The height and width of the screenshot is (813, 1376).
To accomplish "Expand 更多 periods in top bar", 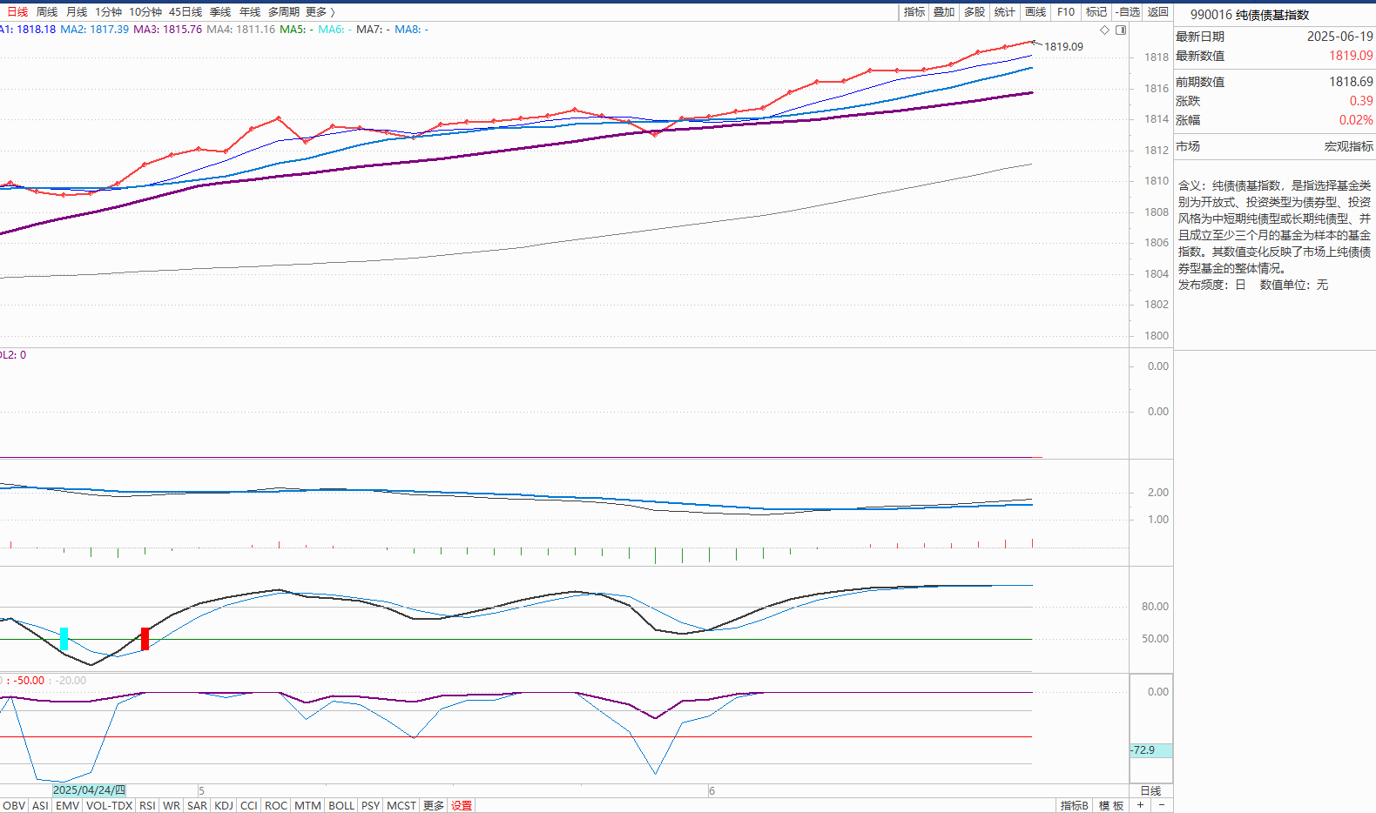I will [320, 12].
